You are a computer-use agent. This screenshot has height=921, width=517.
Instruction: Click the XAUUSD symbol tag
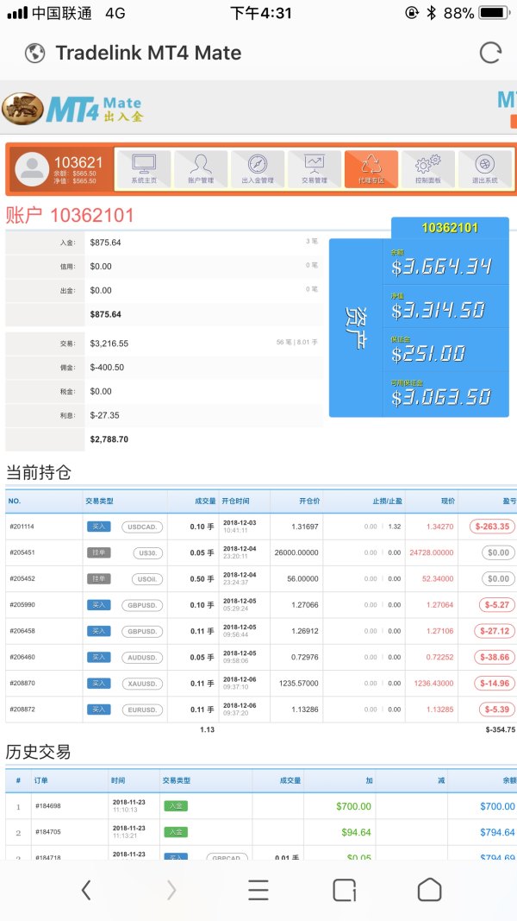click(x=141, y=684)
